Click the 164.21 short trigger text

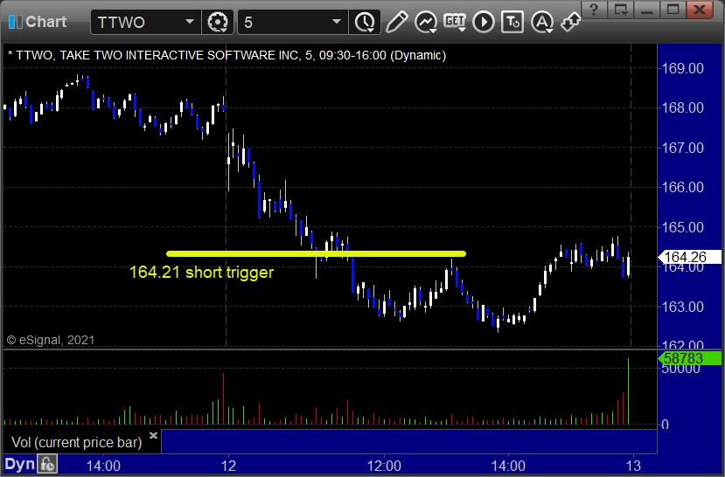pyautogui.click(x=201, y=272)
